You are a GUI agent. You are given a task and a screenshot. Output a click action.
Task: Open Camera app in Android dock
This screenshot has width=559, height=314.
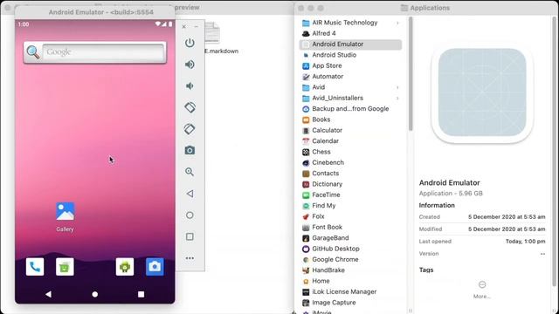(x=155, y=267)
